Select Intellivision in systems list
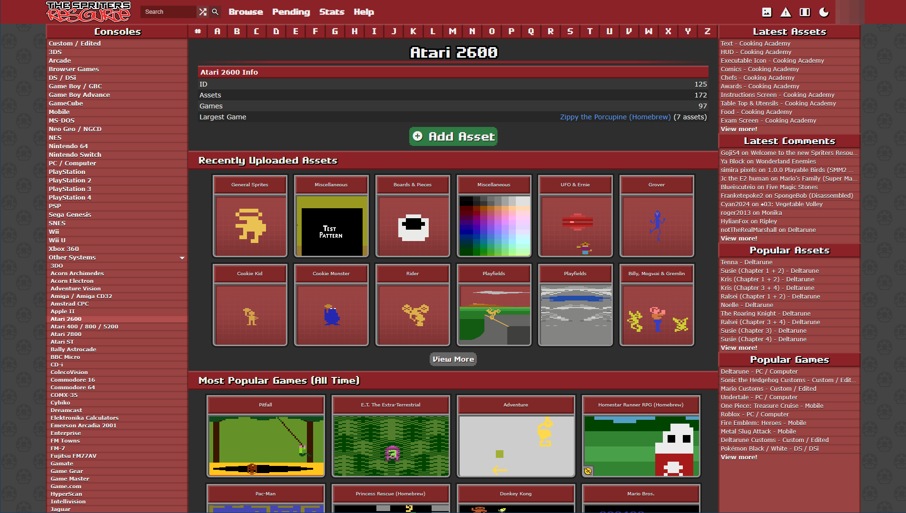 (x=69, y=502)
